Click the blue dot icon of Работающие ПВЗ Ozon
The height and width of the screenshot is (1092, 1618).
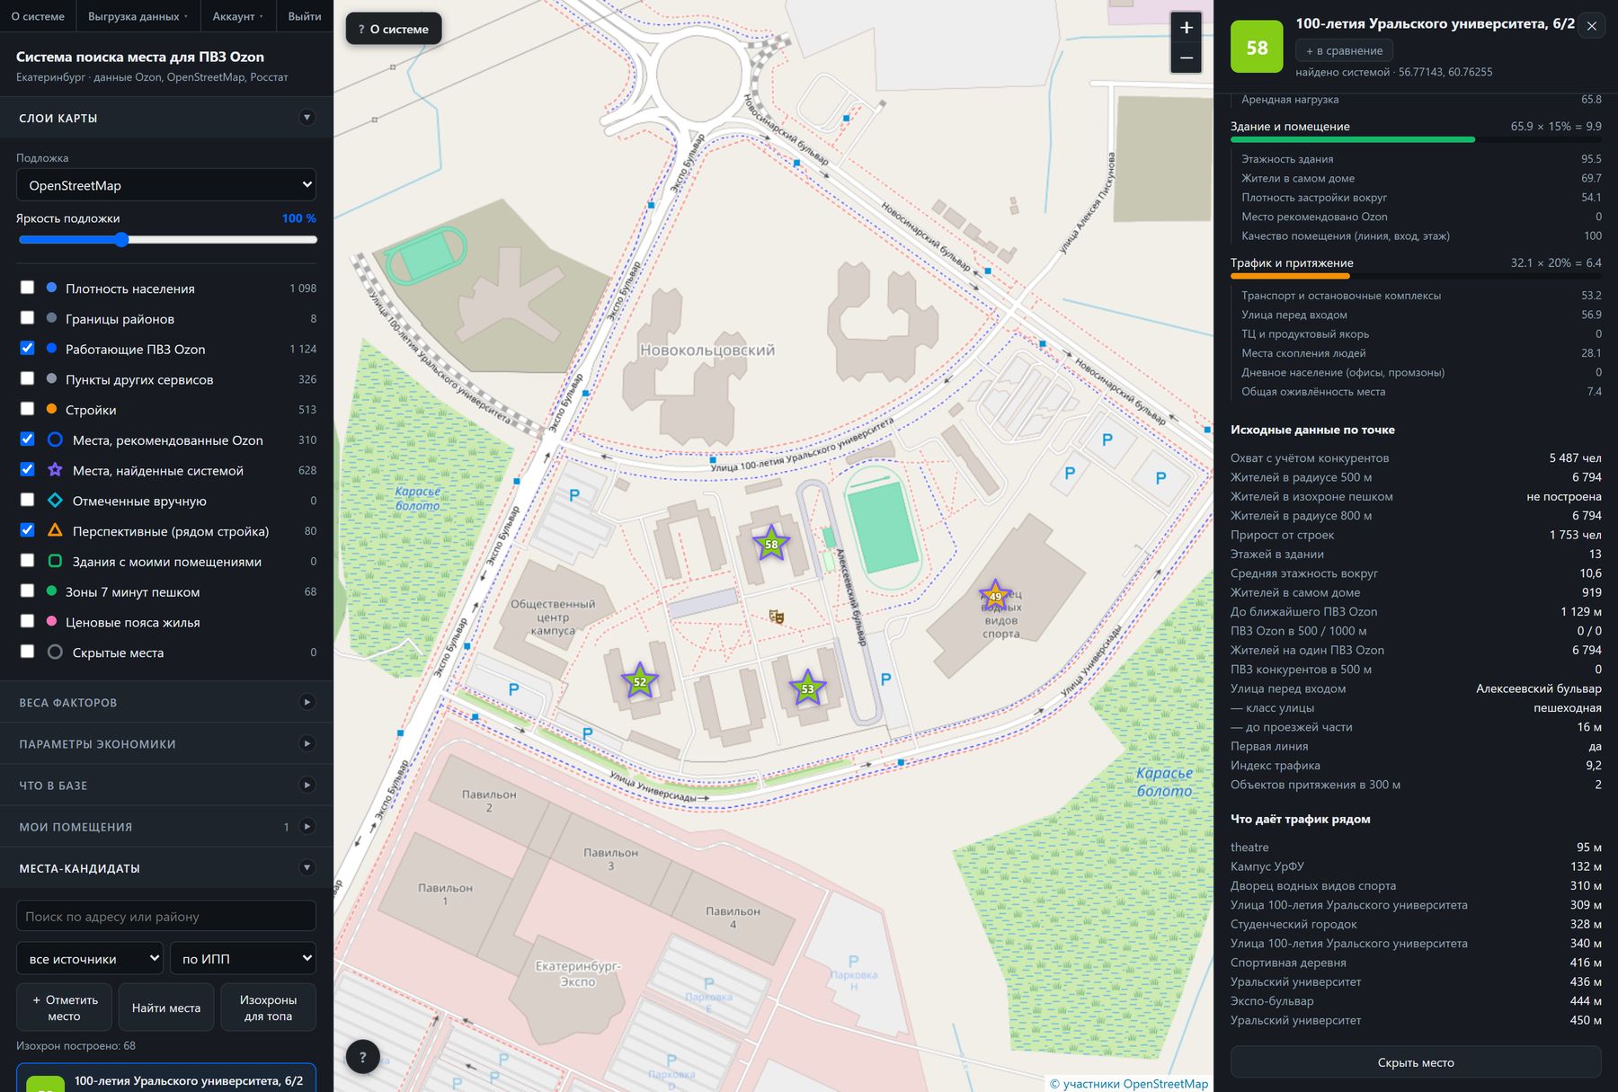click(51, 349)
